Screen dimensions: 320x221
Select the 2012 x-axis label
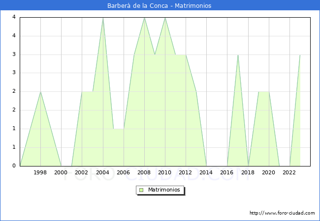185,172
